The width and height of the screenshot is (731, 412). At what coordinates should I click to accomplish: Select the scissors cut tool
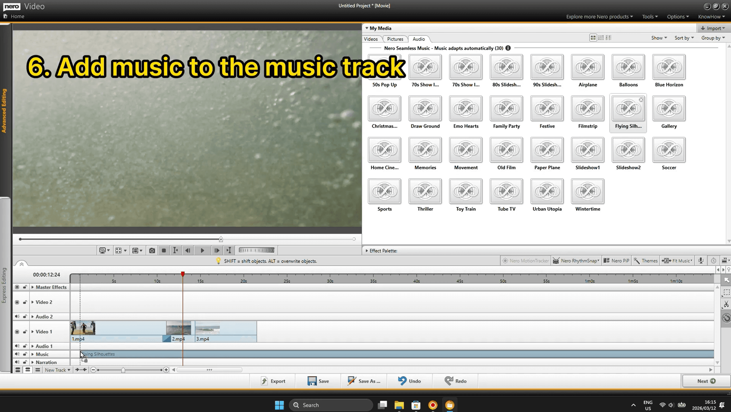pyautogui.click(x=726, y=304)
